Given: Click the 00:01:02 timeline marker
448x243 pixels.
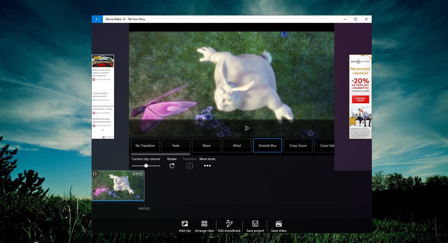Looking at the screenshot, I should pyautogui.click(x=144, y=208).
